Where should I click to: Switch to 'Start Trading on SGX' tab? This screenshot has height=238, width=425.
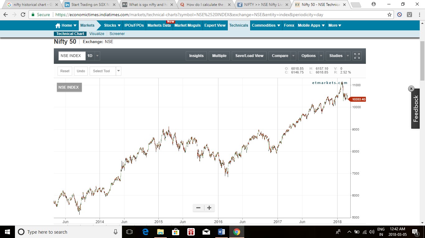click(x=90, y=5)
